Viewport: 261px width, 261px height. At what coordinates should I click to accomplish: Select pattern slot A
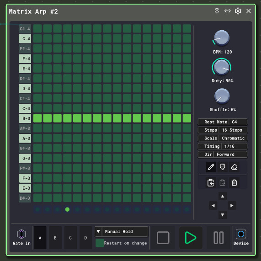(x=40, y=238)
